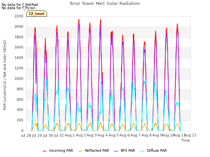Viewport: 210px width, 157px height.
Task: Click the Aug 4 x-axis date label
Action: point(103,135)
